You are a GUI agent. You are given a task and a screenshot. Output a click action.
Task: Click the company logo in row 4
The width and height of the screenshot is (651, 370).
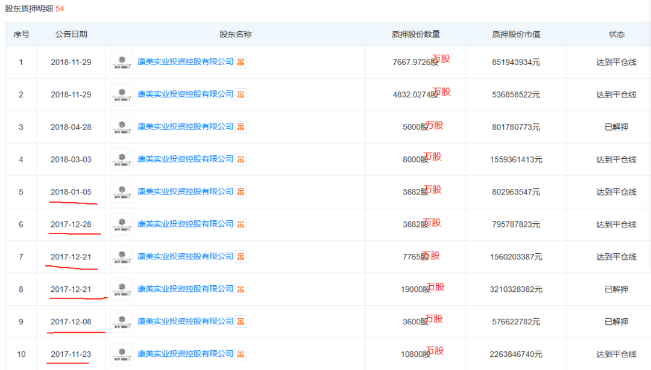[x=122, y=159]
